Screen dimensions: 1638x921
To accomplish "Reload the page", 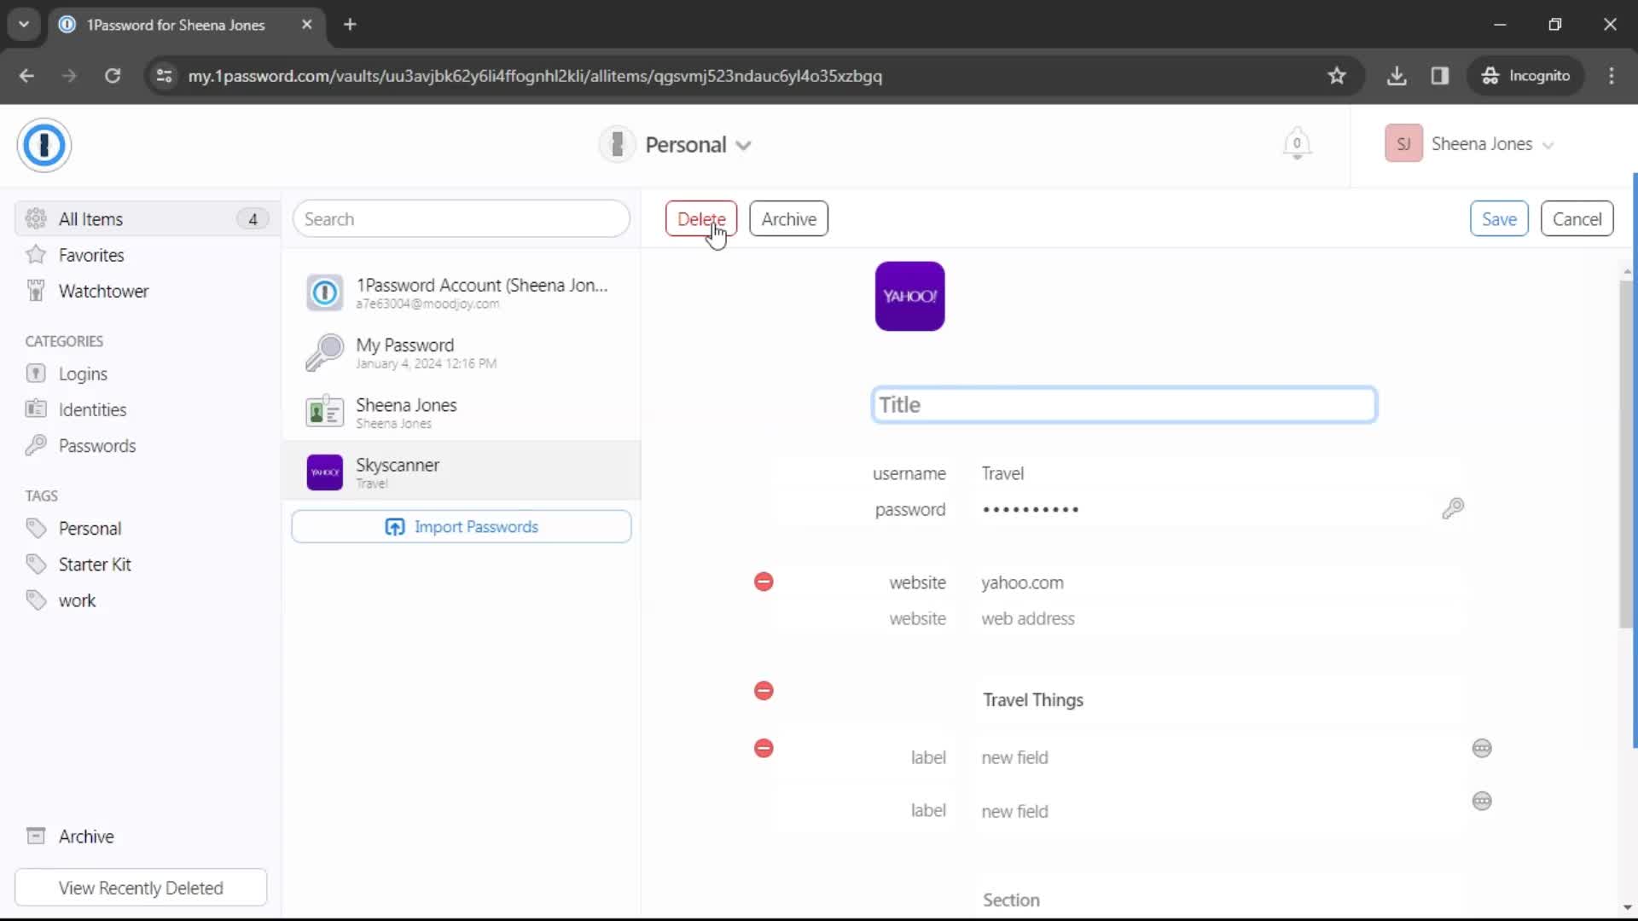I will click(x=113, y=76).
